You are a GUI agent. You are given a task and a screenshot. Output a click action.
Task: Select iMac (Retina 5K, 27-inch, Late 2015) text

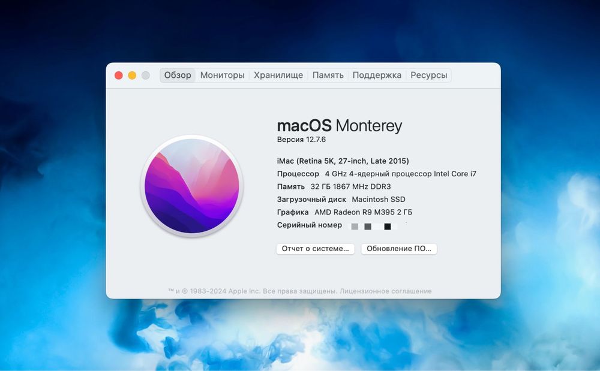tap(343, 161)
